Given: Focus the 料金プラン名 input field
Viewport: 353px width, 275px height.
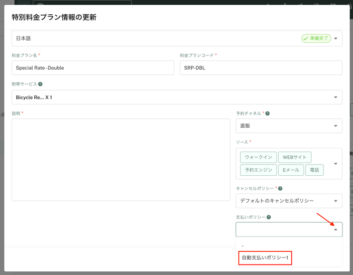Looking at the screenshot, I should tap(93, 68).
